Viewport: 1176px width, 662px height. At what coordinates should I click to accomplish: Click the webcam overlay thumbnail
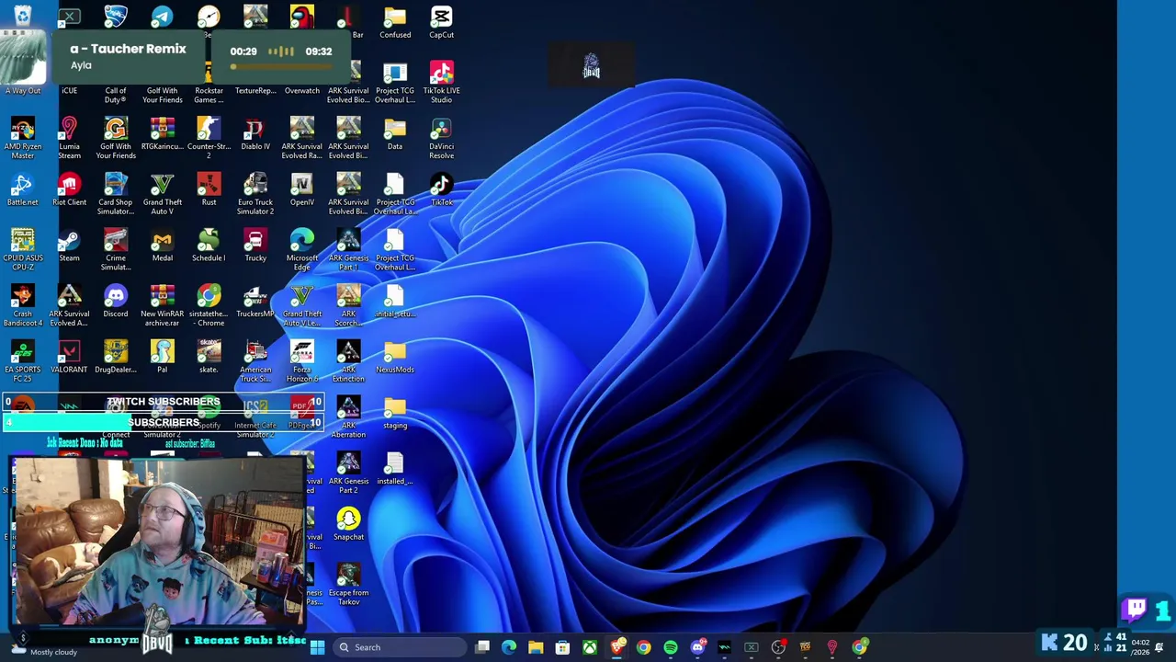158,541
